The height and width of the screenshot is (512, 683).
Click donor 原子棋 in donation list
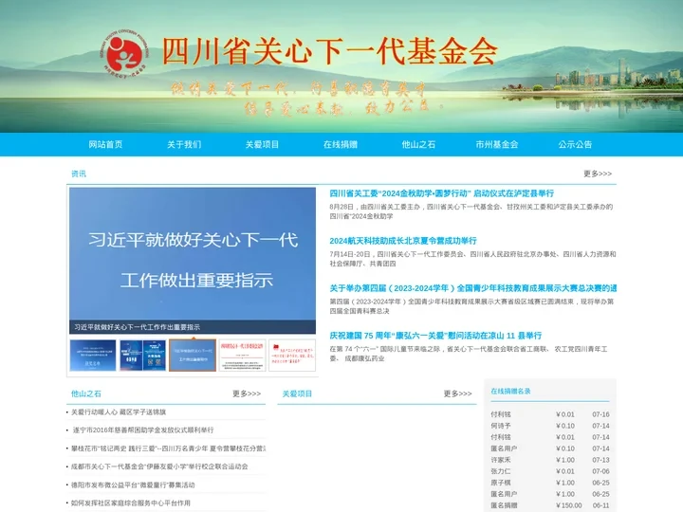click(x=501, y=483)
